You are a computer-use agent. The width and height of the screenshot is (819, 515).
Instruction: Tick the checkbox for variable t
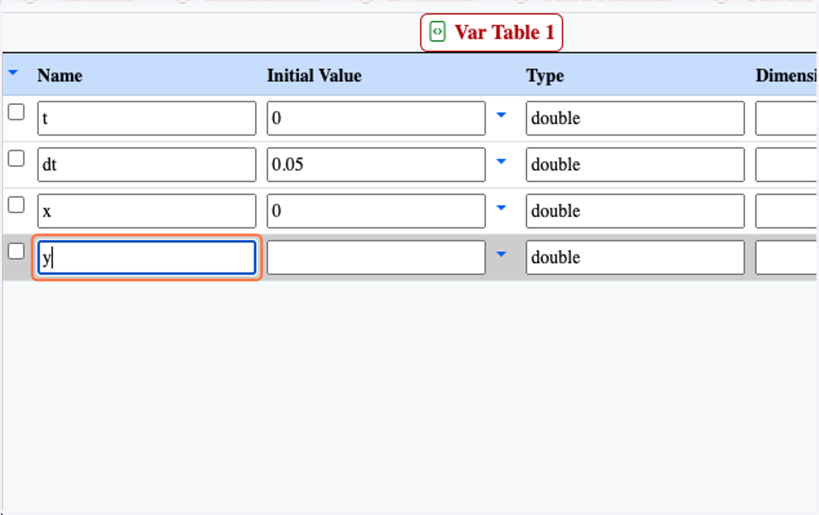pyautogui.click(x=16, y=112)
